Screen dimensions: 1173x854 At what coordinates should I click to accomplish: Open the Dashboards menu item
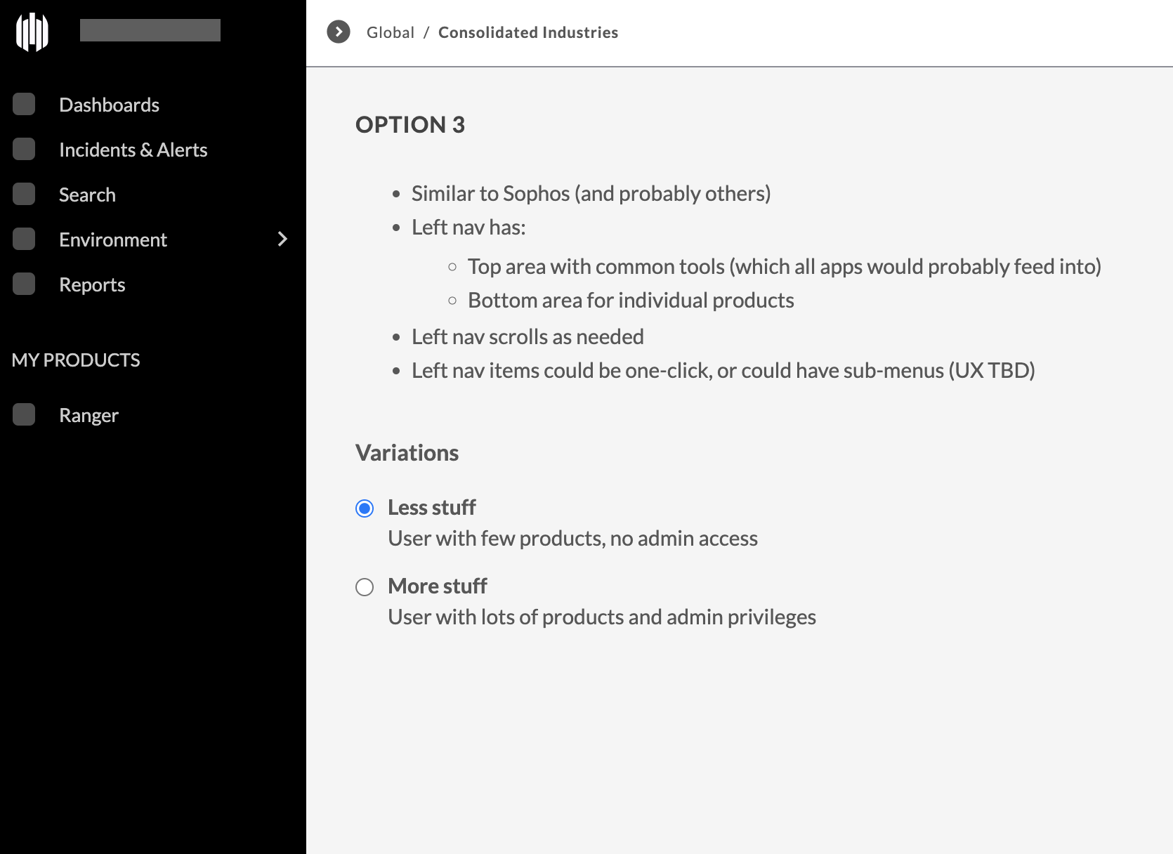(109, 104)
